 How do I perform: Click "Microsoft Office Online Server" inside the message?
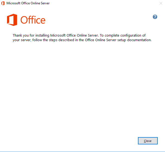coord(74,35)
